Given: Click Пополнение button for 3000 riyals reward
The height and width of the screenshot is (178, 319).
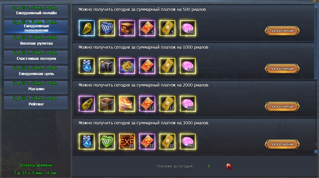Looking at the screenshot, I should 282,144.
